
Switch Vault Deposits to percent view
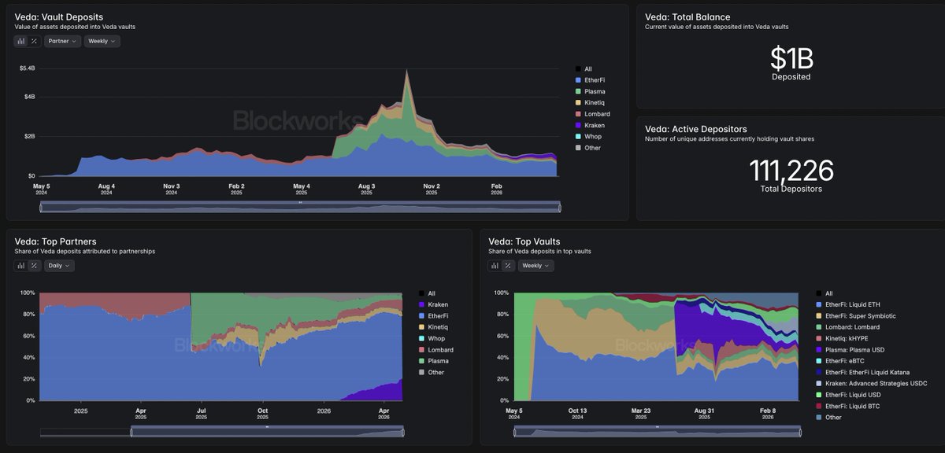(35, 41)
